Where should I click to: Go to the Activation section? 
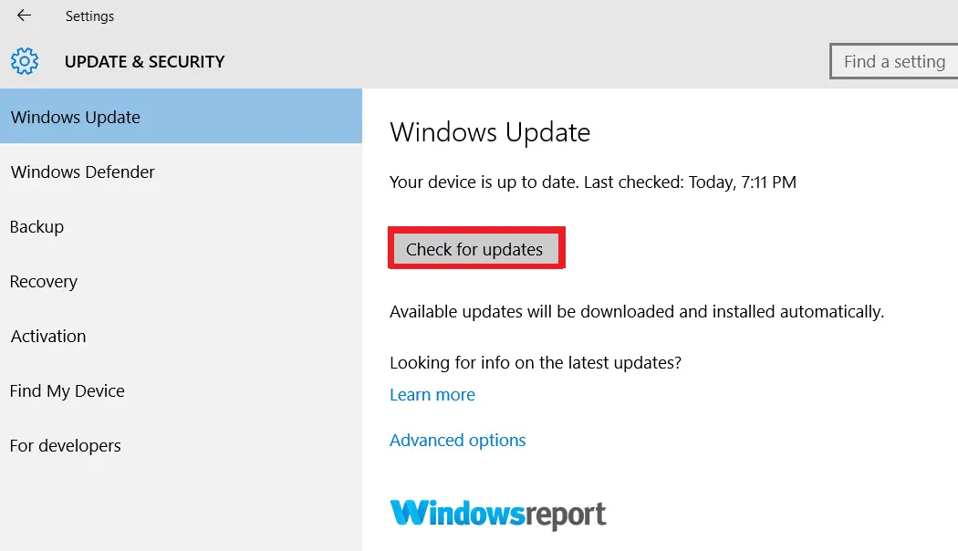[181, 336]
